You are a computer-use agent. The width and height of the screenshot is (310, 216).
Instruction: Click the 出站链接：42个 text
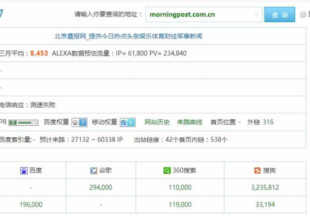(x=156, y=140)
